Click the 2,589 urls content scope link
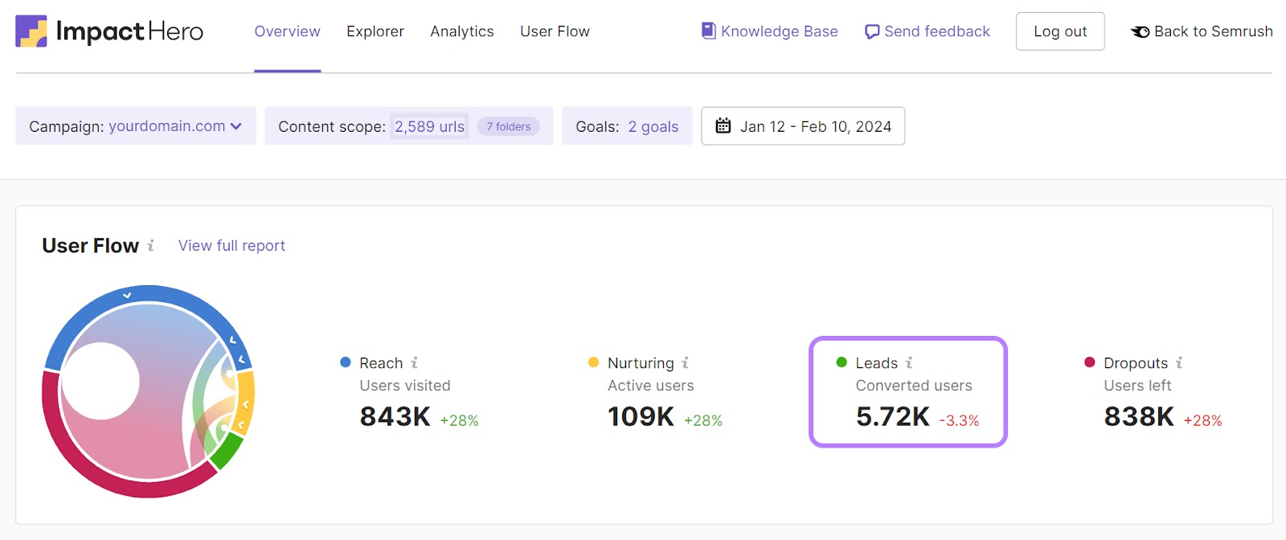This screenshot has width=1286, height=540. tap(429, 126)
